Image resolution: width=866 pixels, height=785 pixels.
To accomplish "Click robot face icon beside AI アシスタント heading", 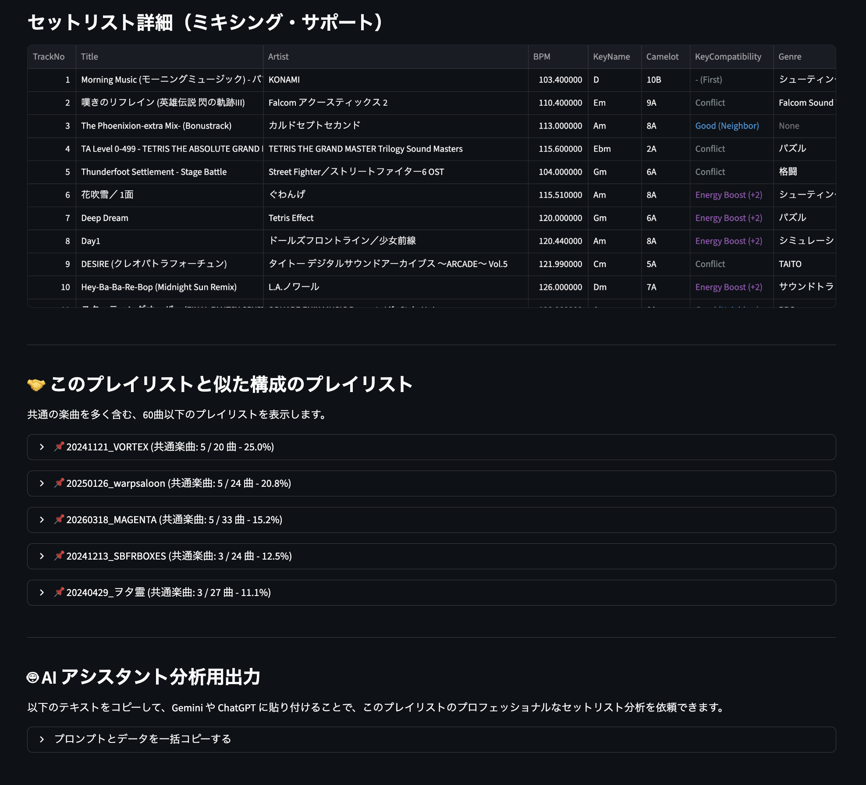I will coord(33,678).
